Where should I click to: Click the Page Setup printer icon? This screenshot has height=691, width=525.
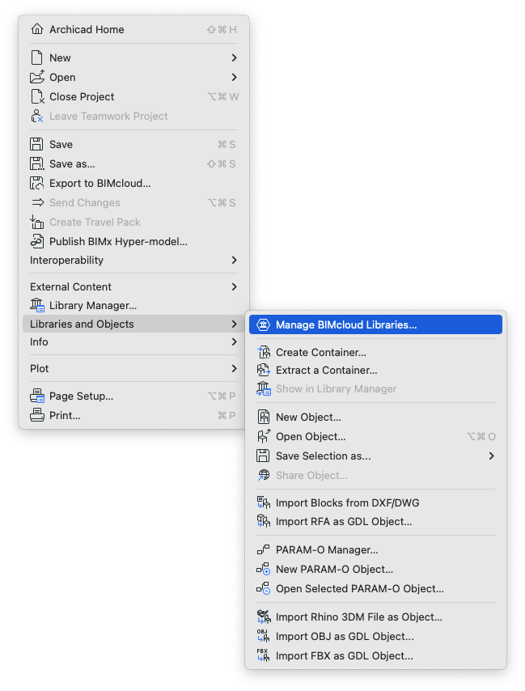(x=37, y=396)
